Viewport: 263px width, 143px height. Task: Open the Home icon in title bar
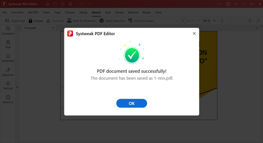47,4
